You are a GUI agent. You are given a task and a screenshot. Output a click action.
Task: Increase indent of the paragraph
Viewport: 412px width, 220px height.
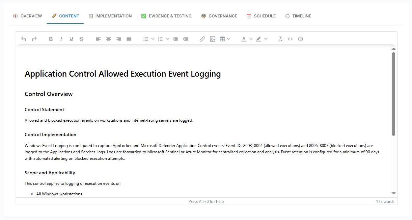coord(186,39)
